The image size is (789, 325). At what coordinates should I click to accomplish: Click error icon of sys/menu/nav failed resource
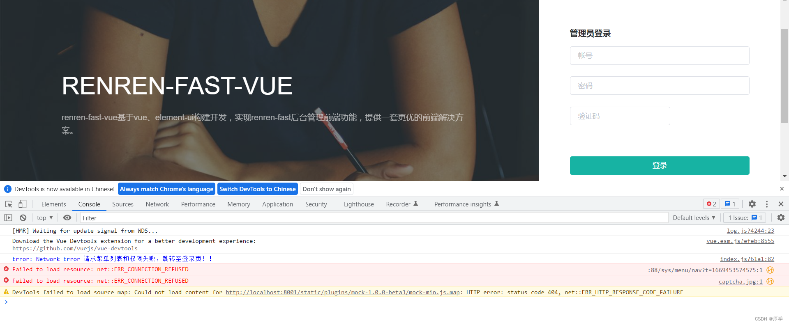point(6,269)
